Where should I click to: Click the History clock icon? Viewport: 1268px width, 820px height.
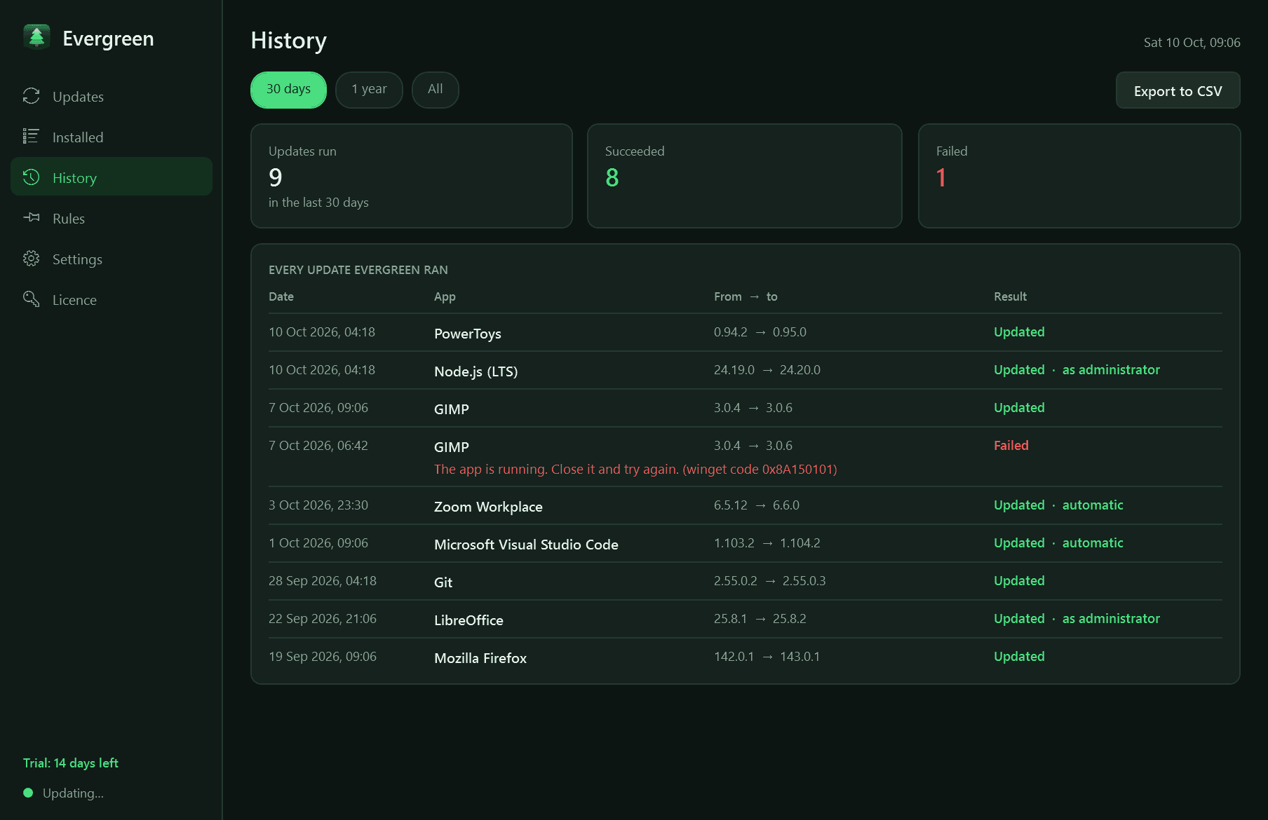point(31,177)
